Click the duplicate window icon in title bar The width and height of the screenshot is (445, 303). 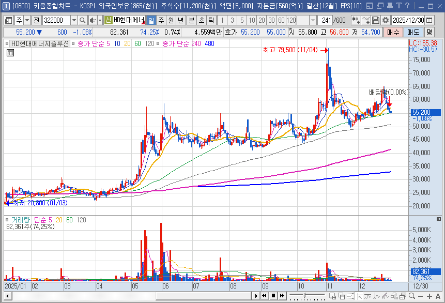tap(380, 6)
